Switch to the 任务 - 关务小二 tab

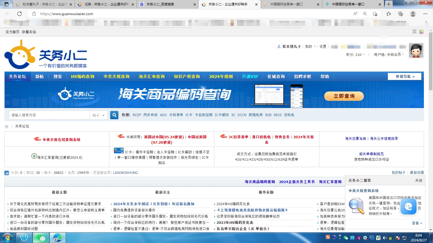click(x=106, y=4)
